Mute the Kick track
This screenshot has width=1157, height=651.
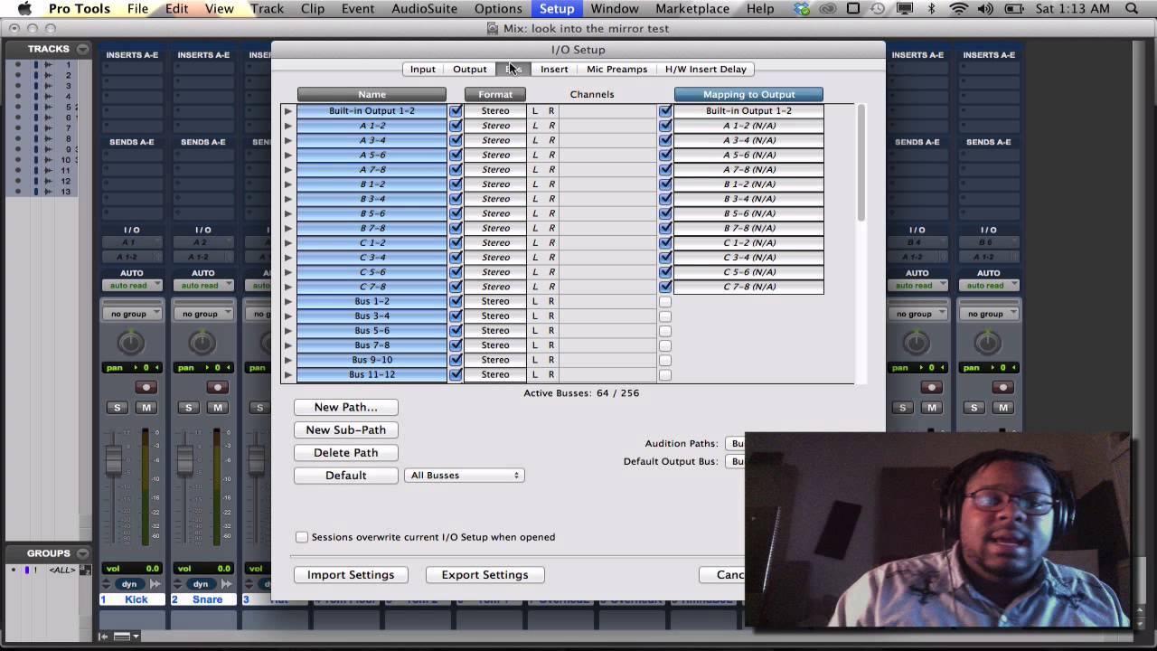[146, 408]
